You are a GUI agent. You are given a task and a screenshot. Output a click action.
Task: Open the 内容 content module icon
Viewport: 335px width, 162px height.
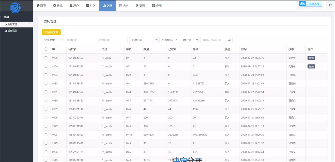pos(124,5)
